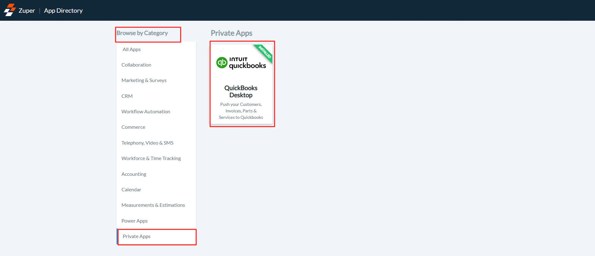
Task: Choose the Accounting category
Action: click(156, 174)
